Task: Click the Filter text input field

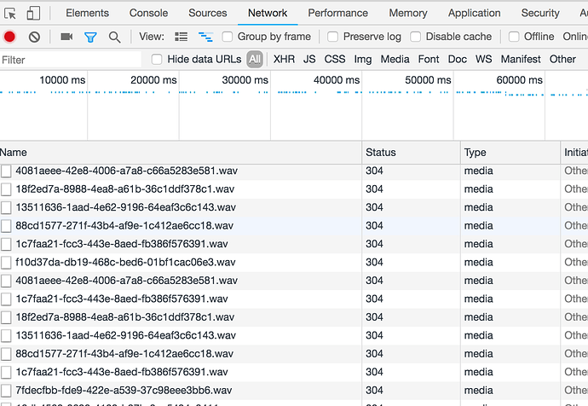Action: pos(68,60)
